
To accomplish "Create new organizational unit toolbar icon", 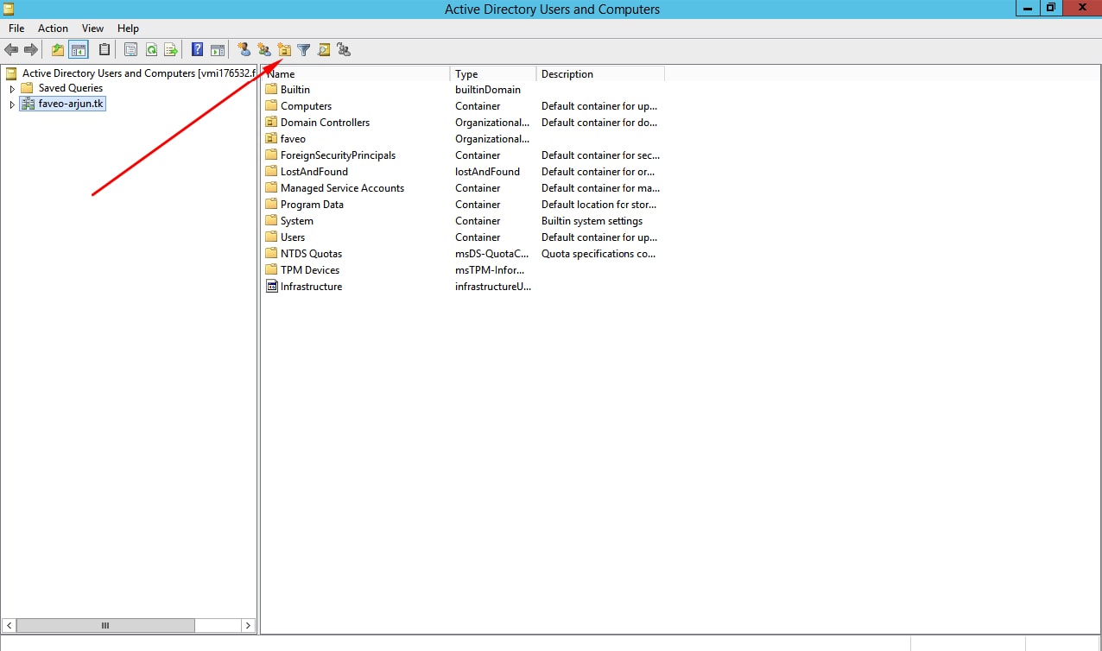I will 284,50.
